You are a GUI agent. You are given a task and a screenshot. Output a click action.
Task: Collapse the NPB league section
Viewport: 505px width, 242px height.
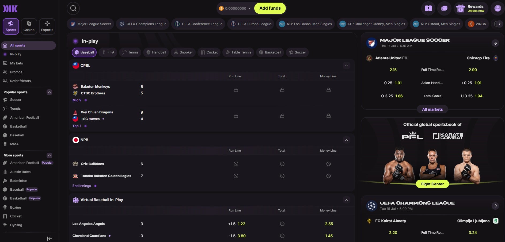point(346,140)
